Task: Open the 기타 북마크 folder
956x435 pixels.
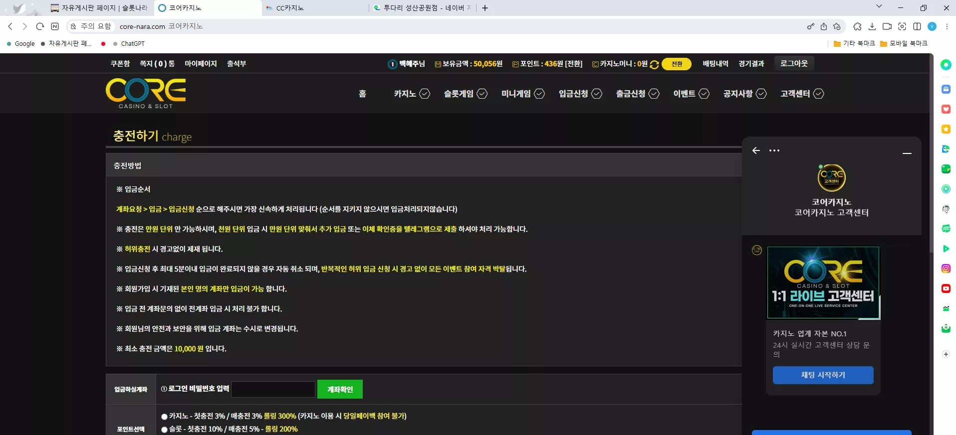Action: click(854, 44)
